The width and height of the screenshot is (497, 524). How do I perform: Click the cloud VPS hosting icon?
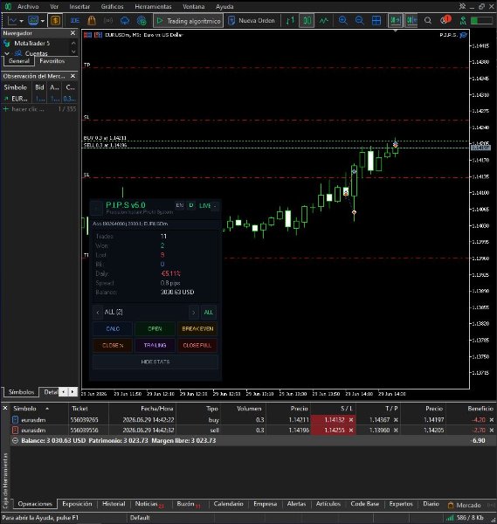125,21
